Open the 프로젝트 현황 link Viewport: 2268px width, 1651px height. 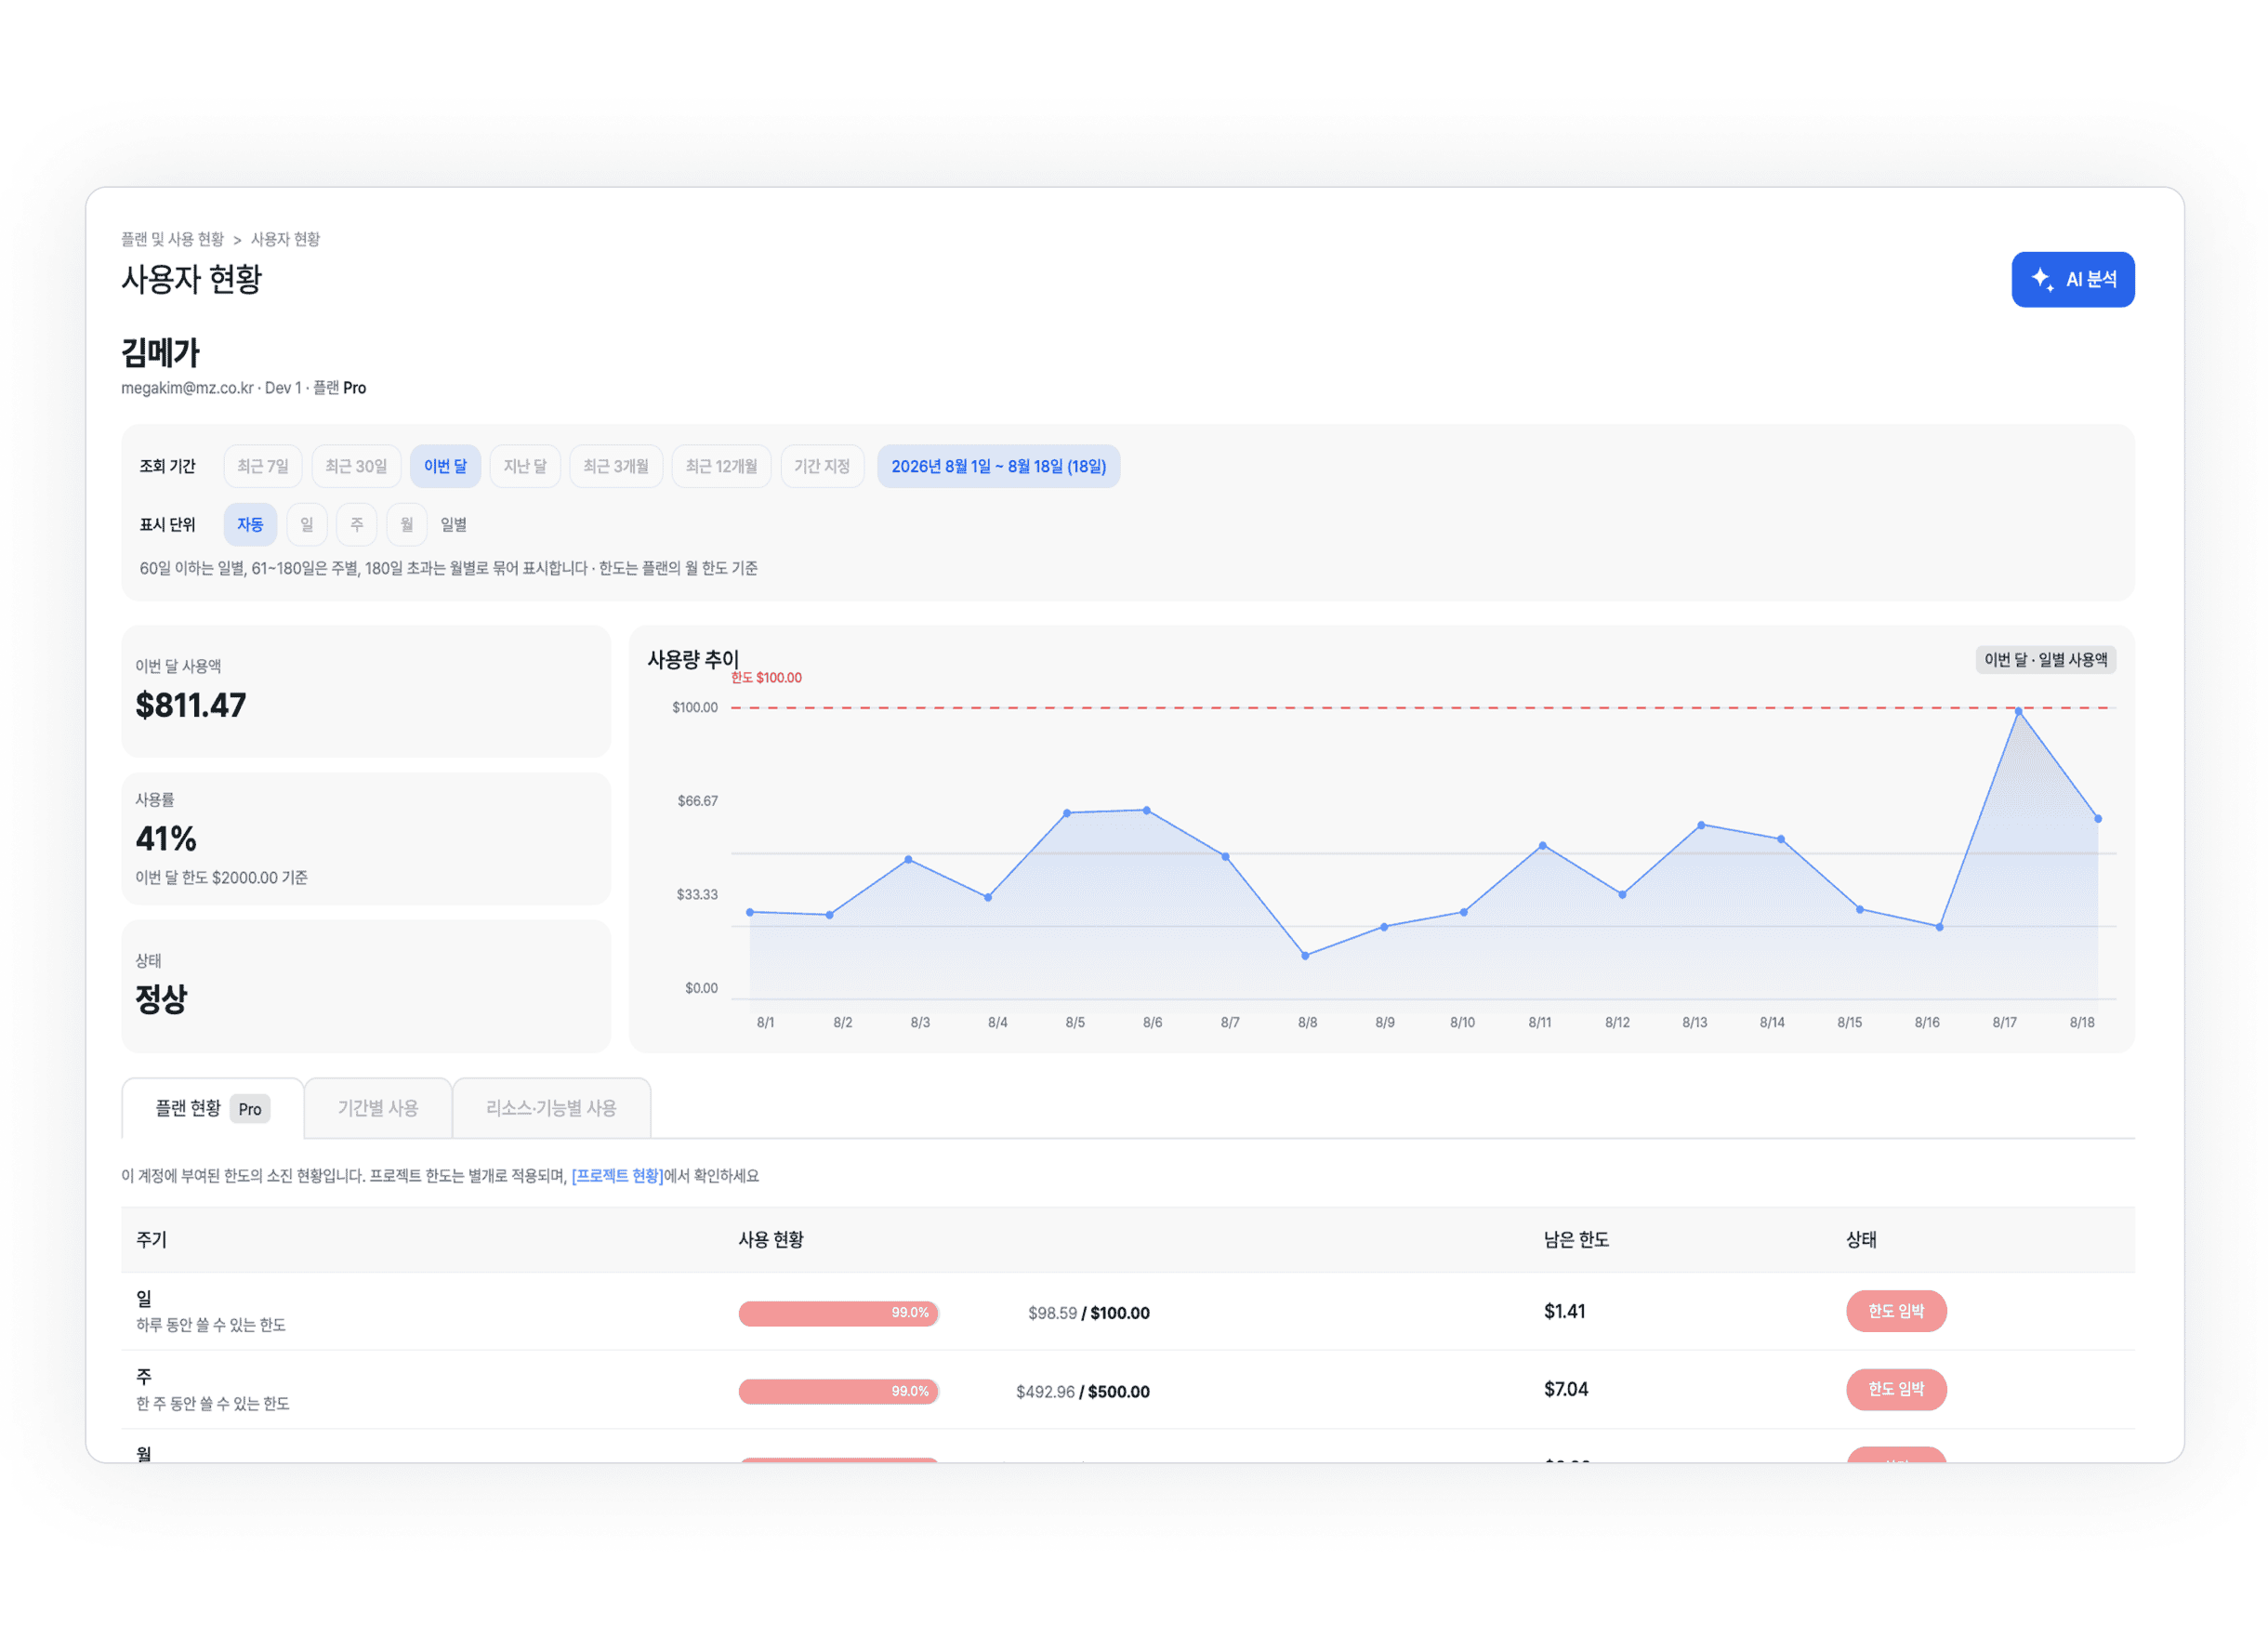pyautogui.click(x=617, y=1176)
